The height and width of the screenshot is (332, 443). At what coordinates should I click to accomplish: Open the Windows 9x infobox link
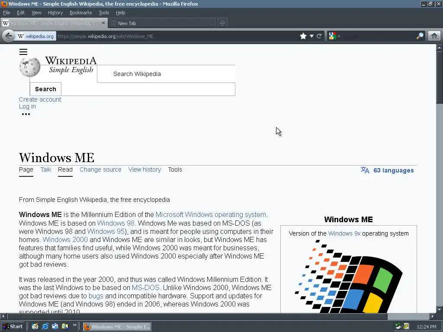344,233
